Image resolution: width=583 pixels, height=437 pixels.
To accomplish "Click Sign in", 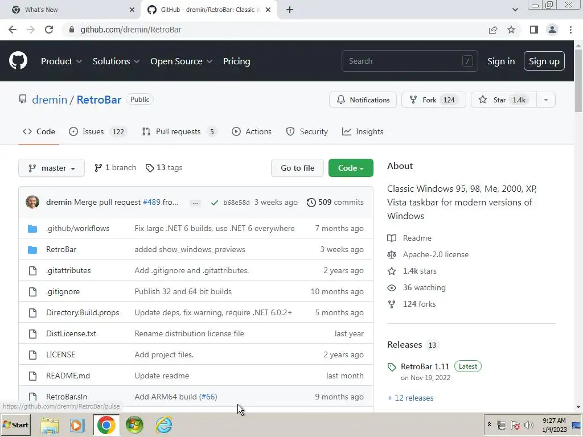I will coord(501,61).
